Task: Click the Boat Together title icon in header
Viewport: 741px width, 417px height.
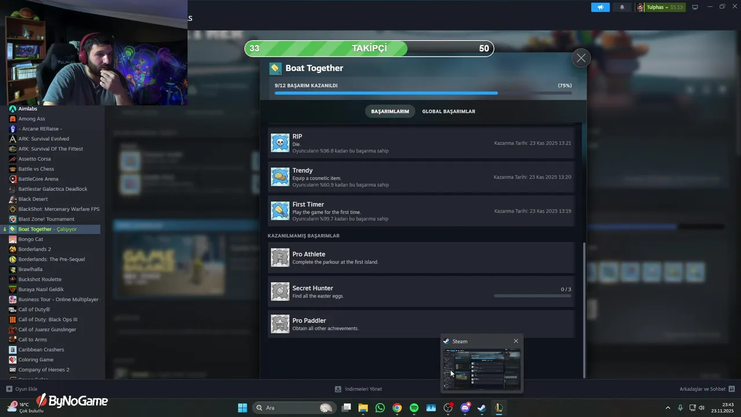Action: coord(276,68)
